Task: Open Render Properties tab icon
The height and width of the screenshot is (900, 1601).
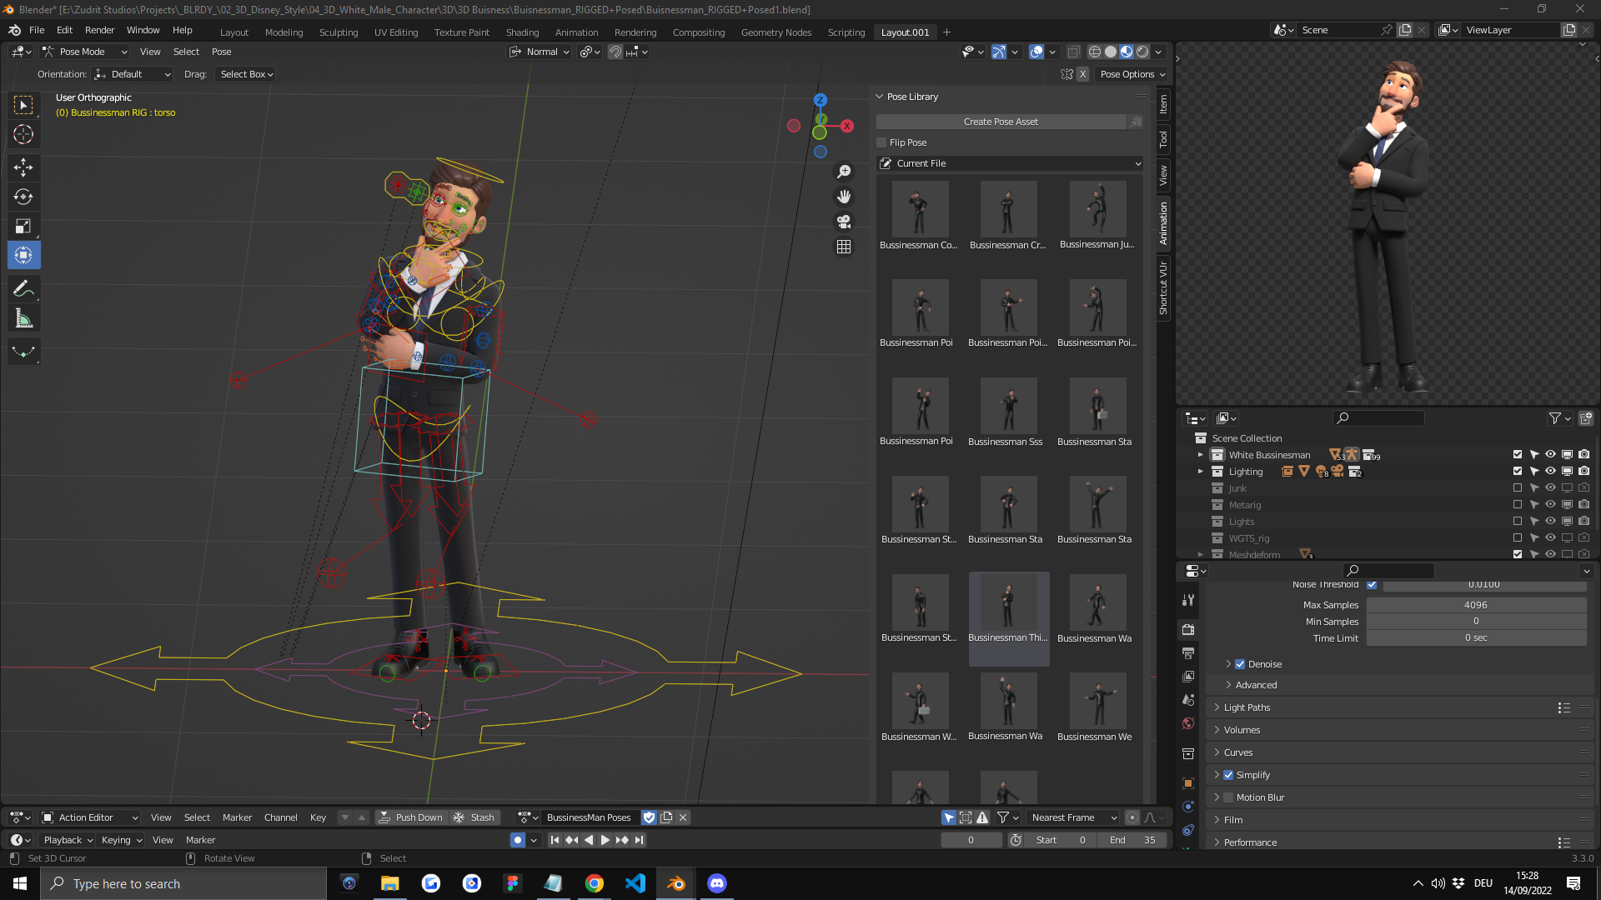Action: (x=1188, y=629)
